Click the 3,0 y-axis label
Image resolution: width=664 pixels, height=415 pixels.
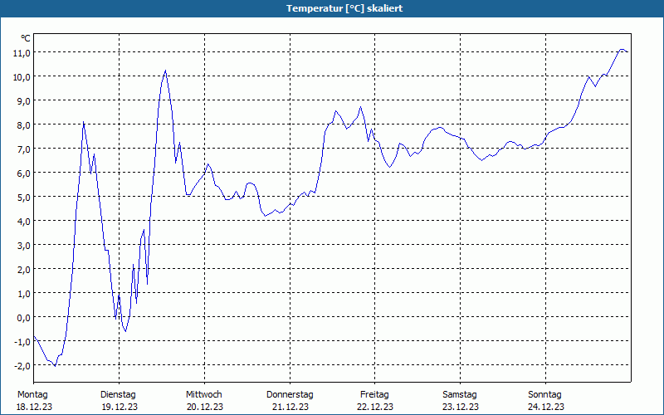pos(23,245)
